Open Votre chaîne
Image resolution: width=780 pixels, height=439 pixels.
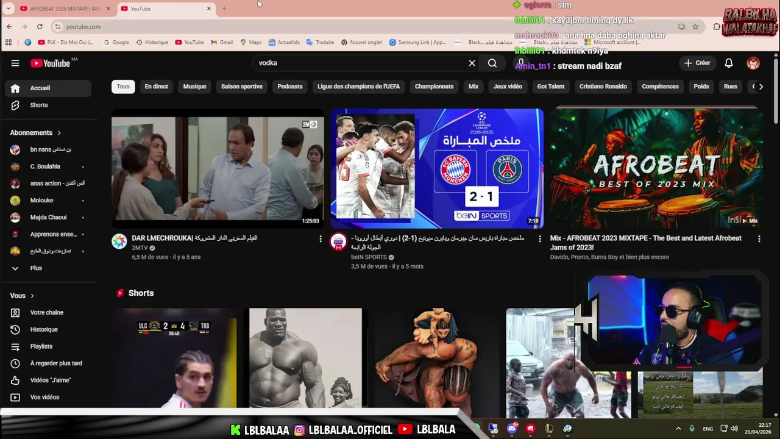(x=48, y=312)
